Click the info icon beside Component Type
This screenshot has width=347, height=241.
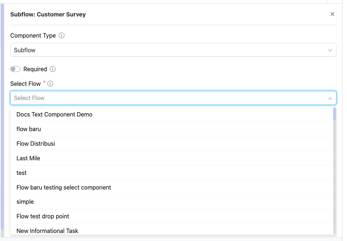click(61, 35)
